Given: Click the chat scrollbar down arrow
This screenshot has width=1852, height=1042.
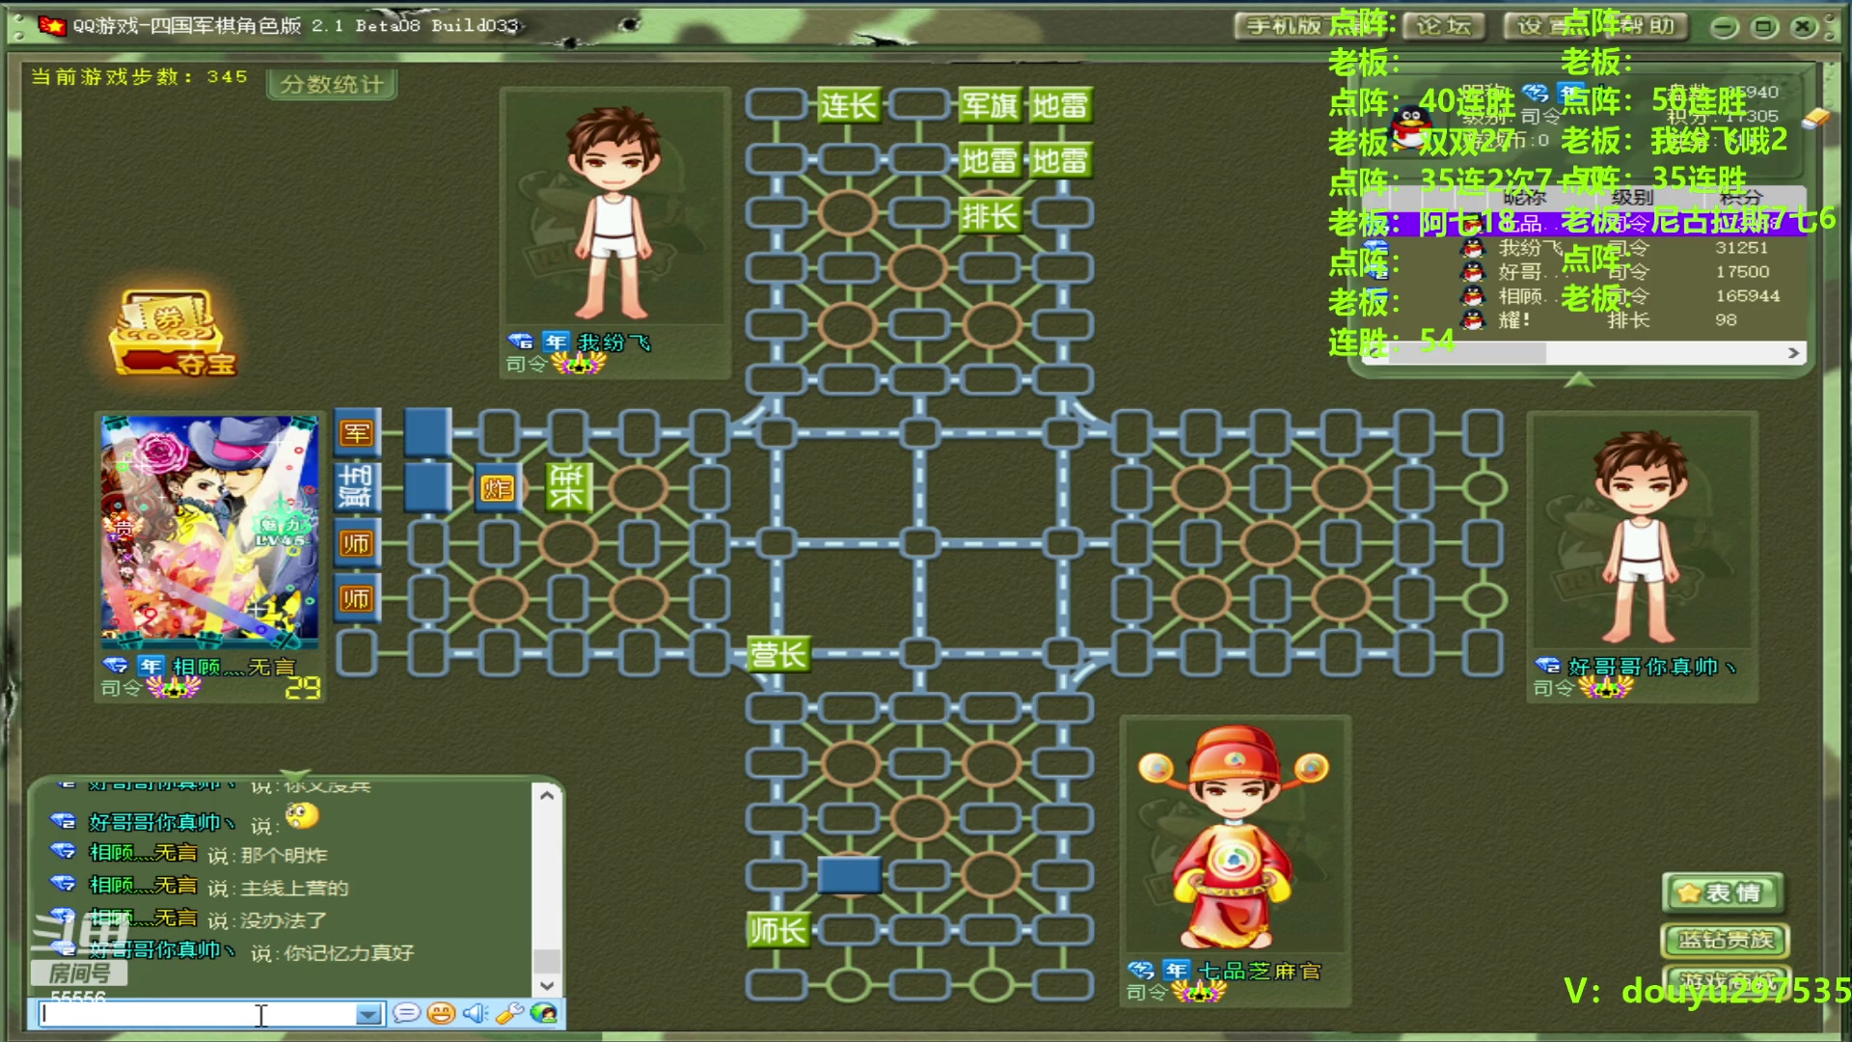Looking at the screenshot, I should point(547,986).
